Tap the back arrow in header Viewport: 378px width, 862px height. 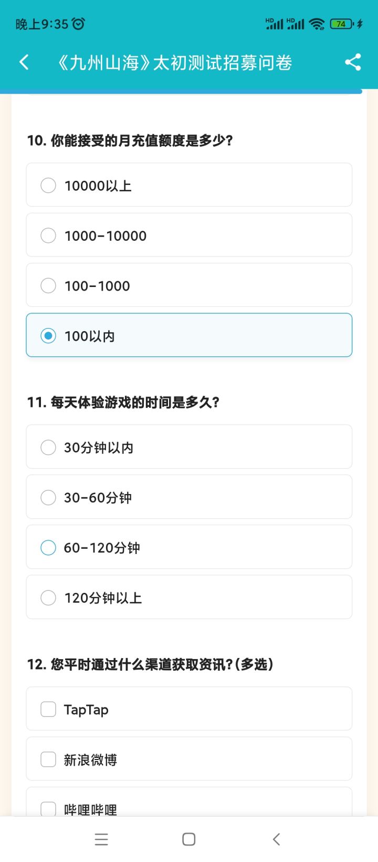(x=24, y=62)
